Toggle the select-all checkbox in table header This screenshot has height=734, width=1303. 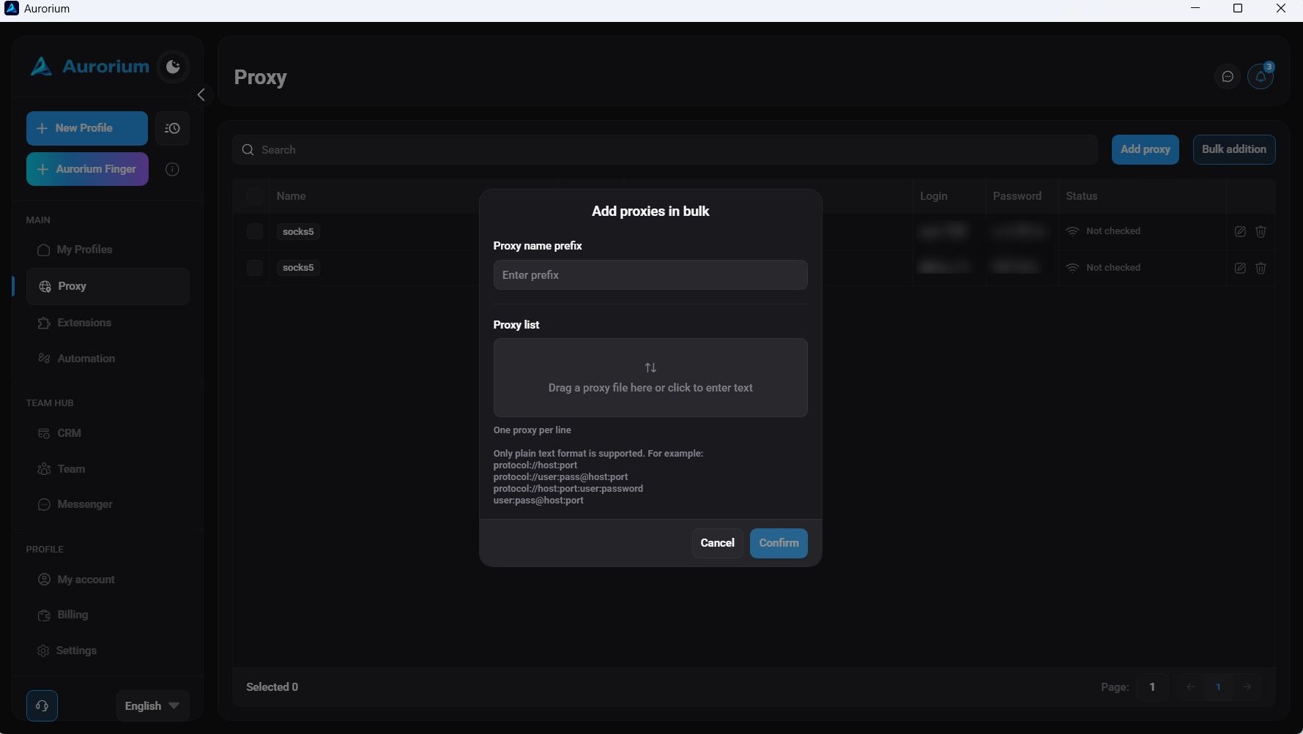tap(255, 196)
